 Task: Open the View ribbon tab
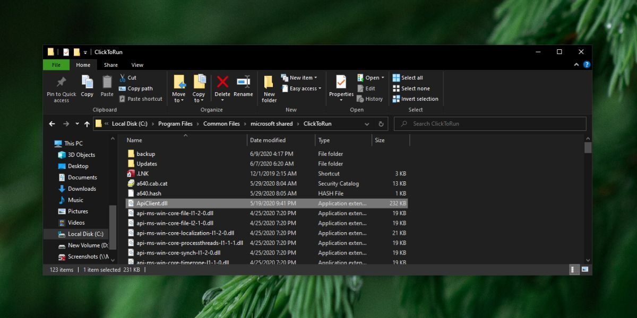click(137, 65)
